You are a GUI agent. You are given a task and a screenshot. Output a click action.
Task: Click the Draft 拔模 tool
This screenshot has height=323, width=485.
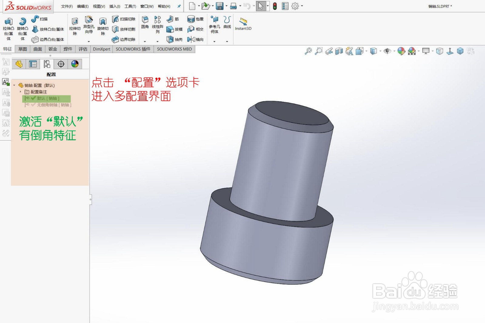click(175, 29)
